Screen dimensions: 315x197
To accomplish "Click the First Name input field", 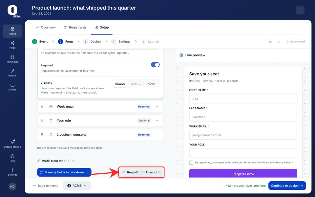I will (243, 98).
